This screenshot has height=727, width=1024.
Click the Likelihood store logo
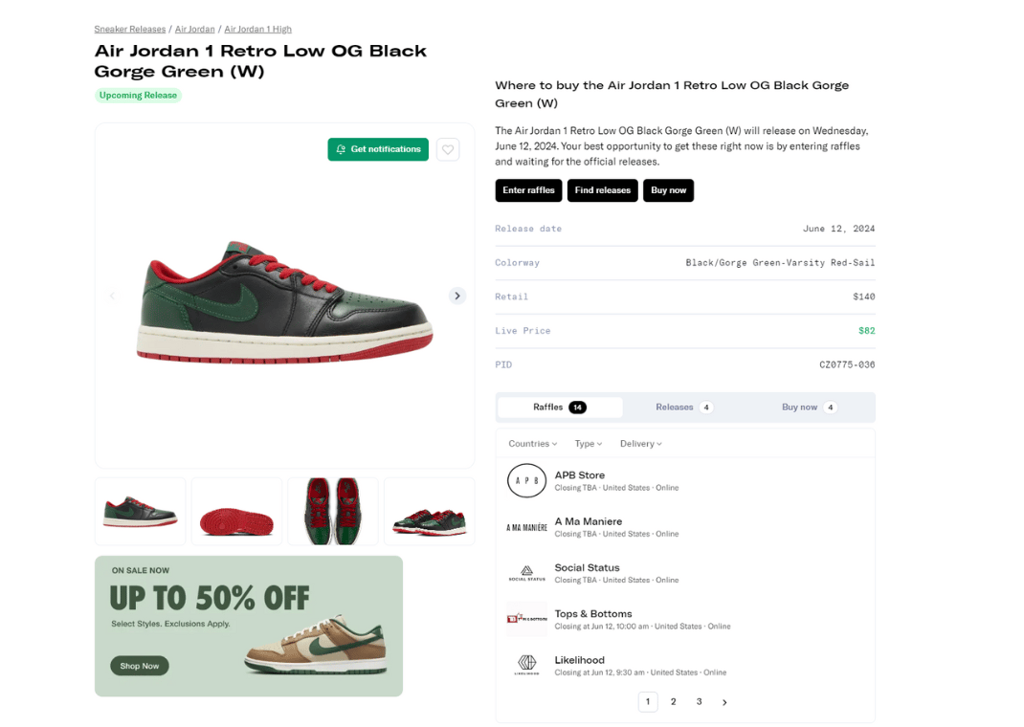(526, 666)
